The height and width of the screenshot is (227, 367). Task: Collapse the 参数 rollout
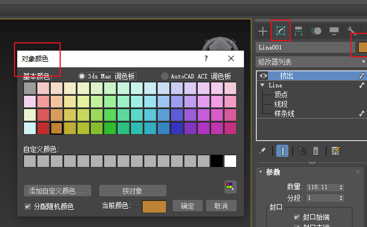point(261,172)
